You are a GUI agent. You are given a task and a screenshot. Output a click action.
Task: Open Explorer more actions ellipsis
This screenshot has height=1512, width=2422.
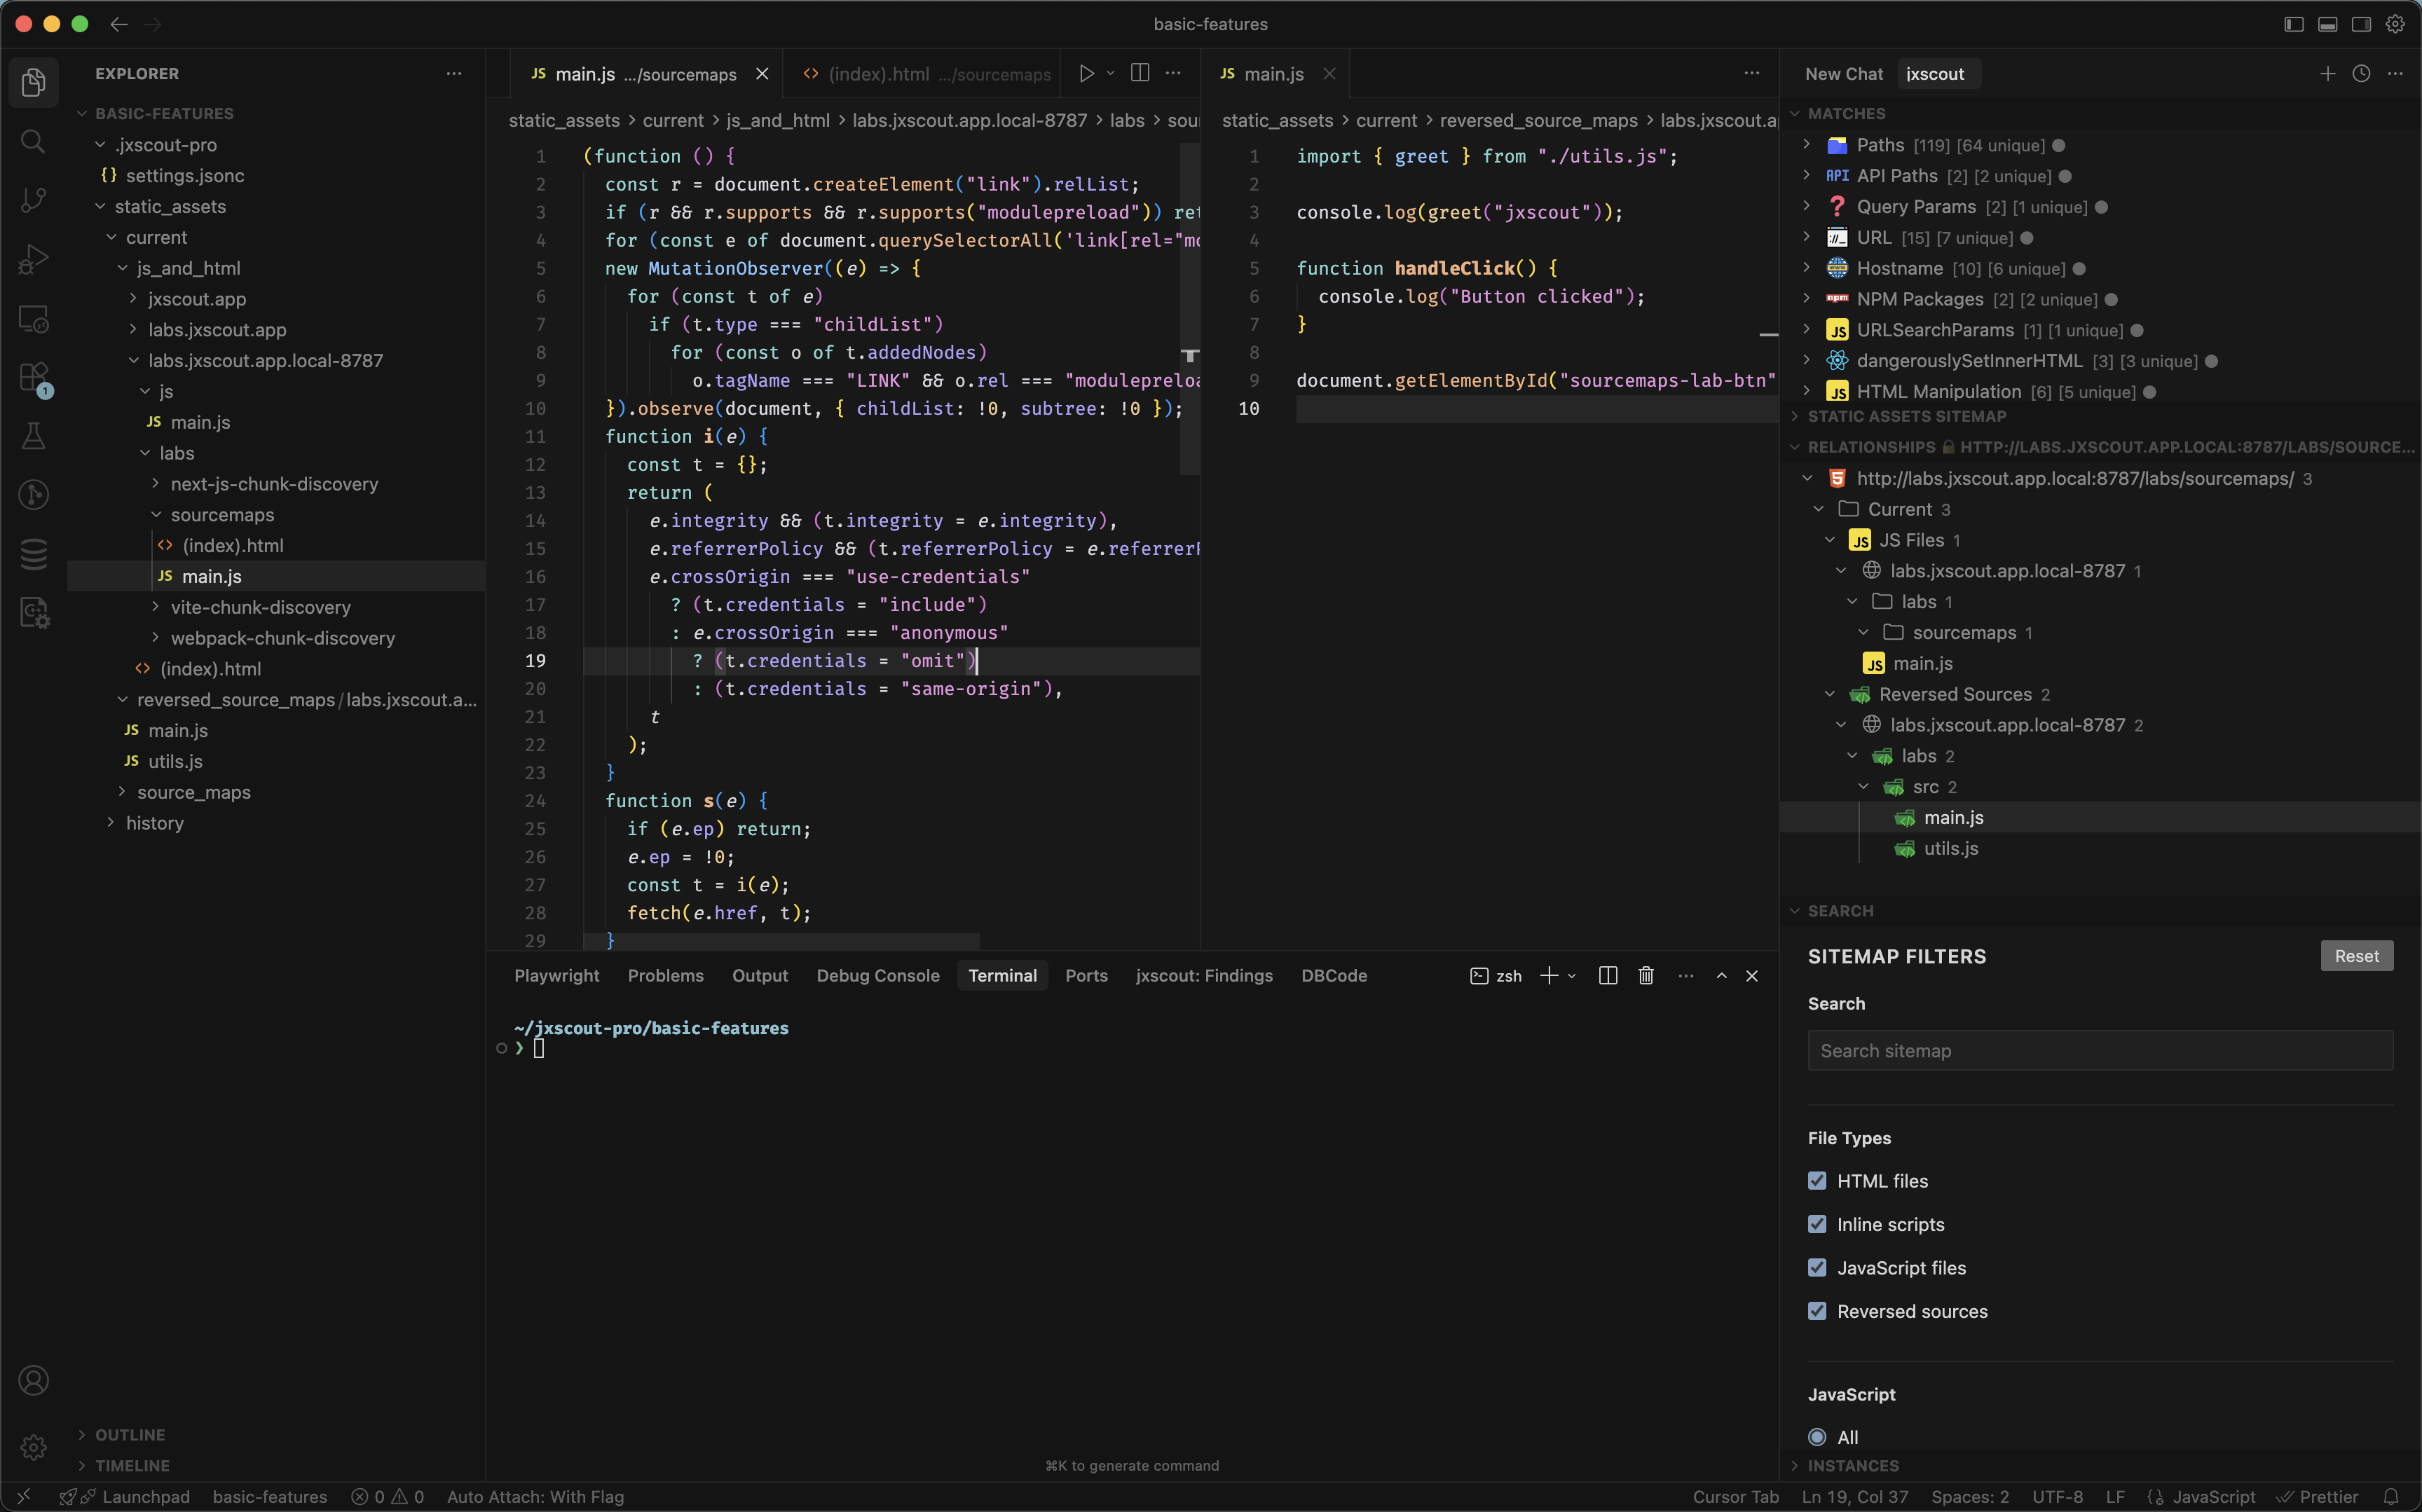tap(454, 74)
